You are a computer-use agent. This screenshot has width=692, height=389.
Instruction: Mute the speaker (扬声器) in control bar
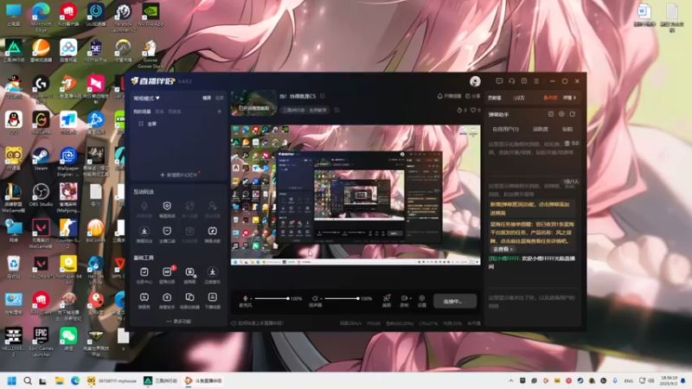[x=315, y=298]
